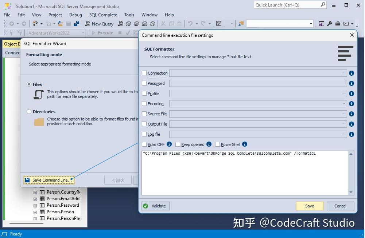Click the Quick Launch search field
365x238 pixels.
[290, 5]
